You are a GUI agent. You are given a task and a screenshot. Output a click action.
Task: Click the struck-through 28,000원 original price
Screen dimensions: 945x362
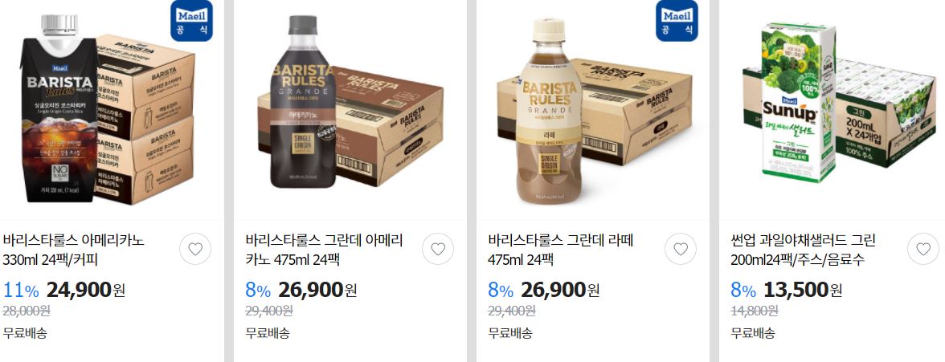27,311
